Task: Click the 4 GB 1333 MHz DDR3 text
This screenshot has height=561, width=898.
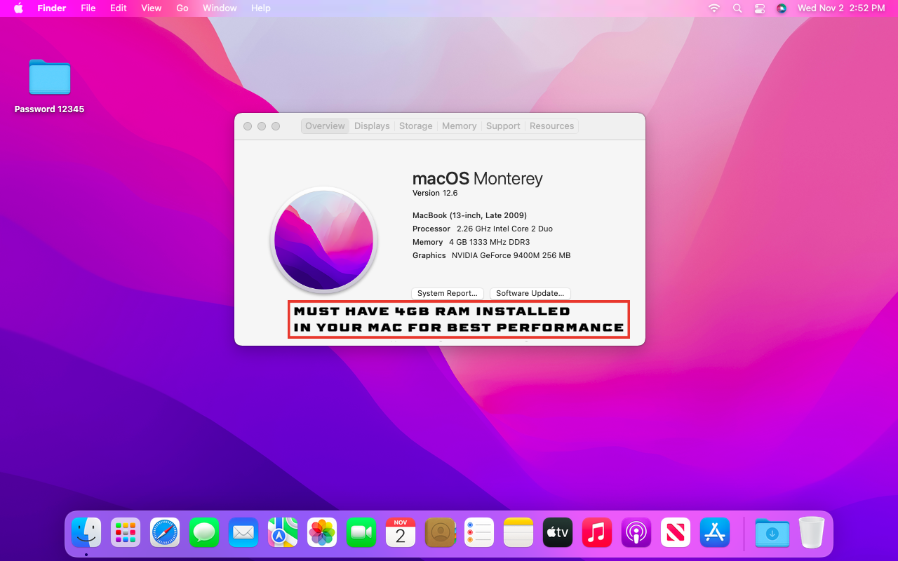Action: tap(490, 242)
